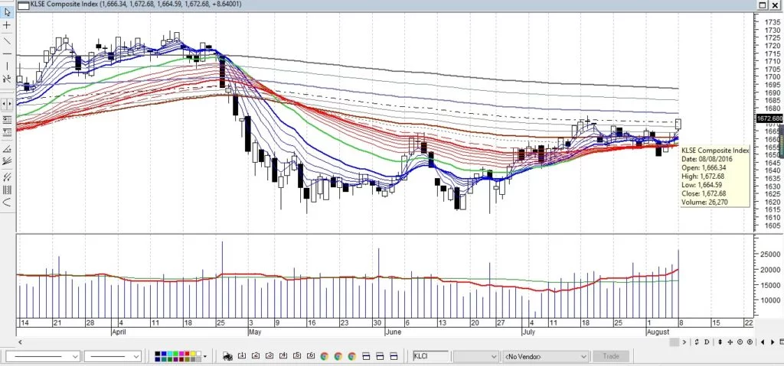Open the <No Vendor> dropdown
The image size is (784, 366).
[x=545, y=357]
